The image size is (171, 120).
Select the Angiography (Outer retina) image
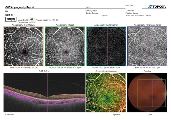pyautogui.click(x=106, y=46)
